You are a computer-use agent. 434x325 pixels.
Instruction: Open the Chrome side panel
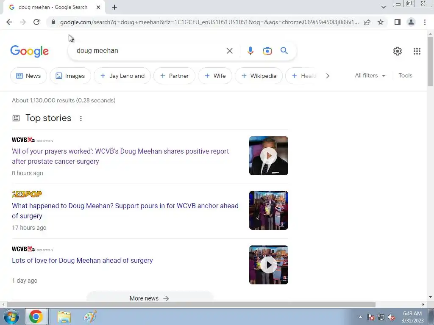[398, 22]
